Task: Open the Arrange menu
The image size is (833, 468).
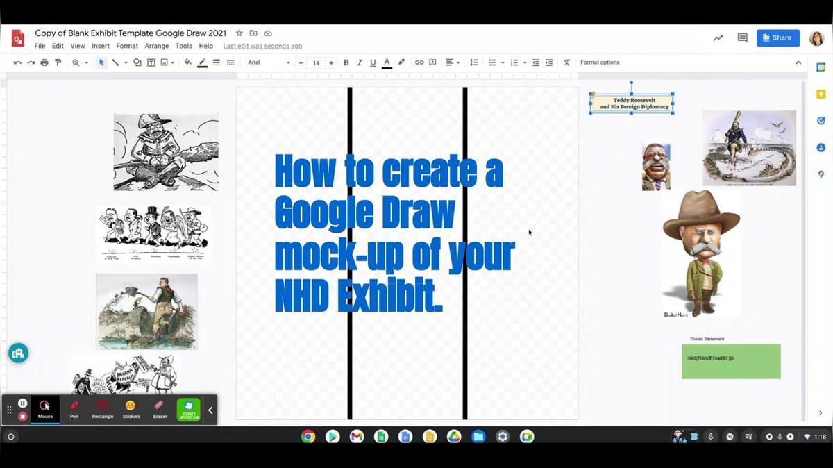Action: (157, 46)
